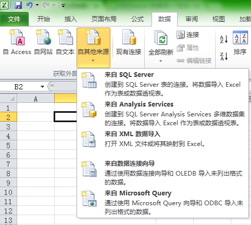Image resolution: width=251 pixels, height=225 pixels.
Task: Click the data connection wizard icon
Action: click(x=89, y=169)
